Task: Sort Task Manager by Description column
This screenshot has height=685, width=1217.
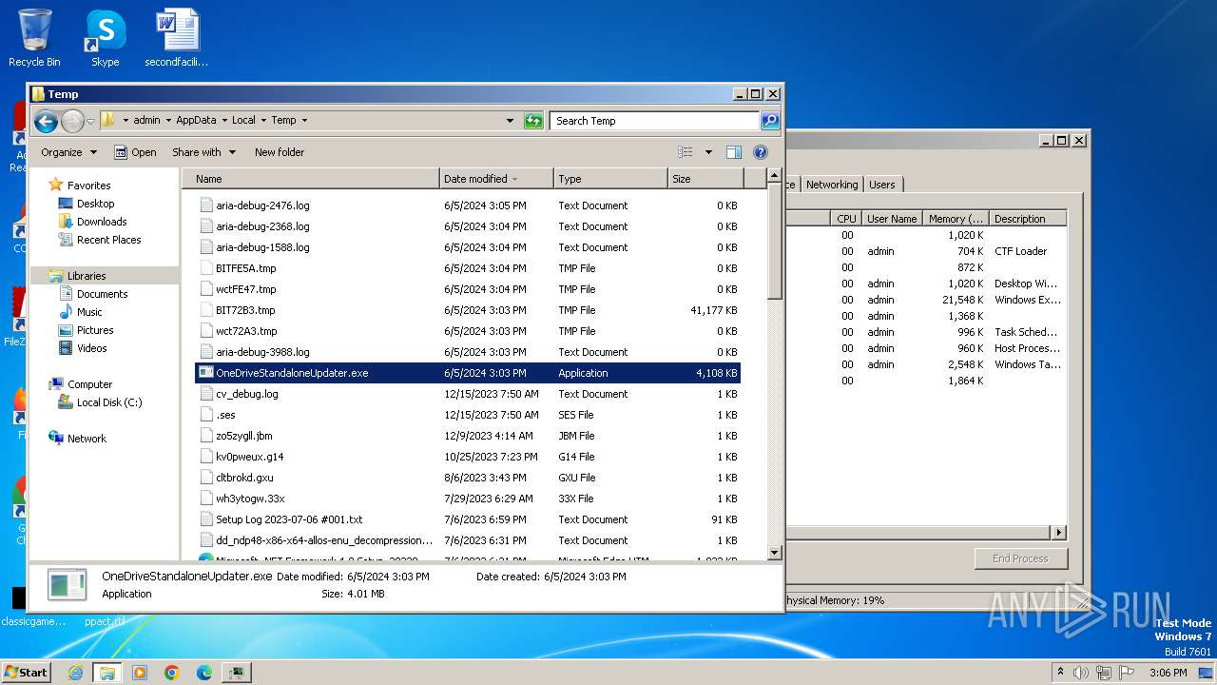Action: point(1028,219)
